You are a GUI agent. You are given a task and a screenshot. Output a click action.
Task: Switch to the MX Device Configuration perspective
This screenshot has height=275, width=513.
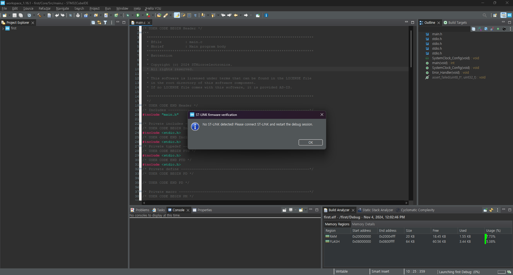tap(509, 15)
